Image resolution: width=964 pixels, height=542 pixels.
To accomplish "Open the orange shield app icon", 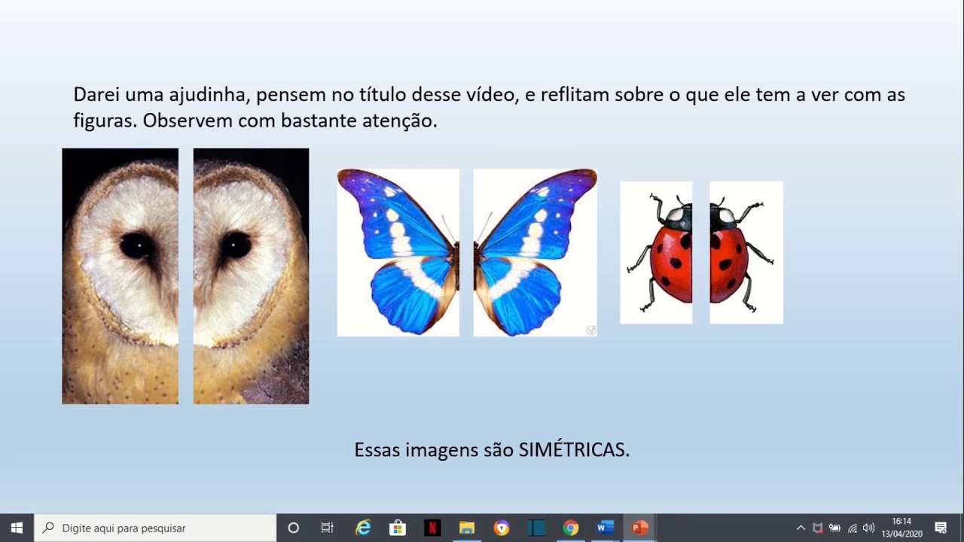I will (x=502, y=528).
